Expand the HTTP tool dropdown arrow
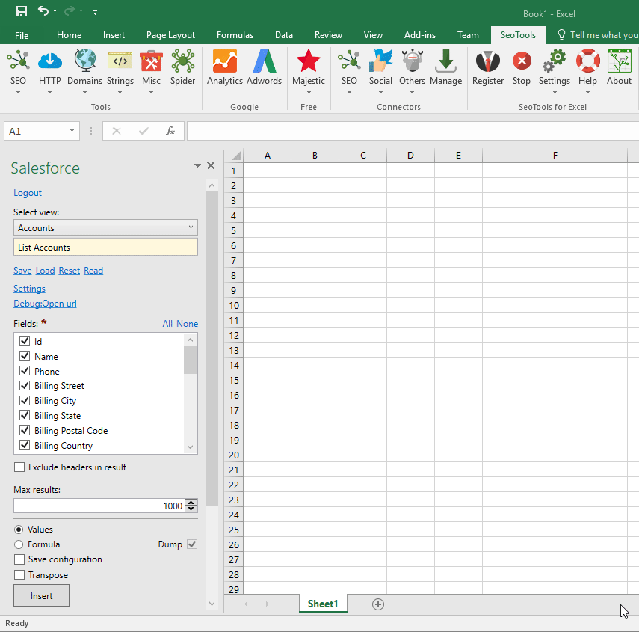 tap(50, 93)
